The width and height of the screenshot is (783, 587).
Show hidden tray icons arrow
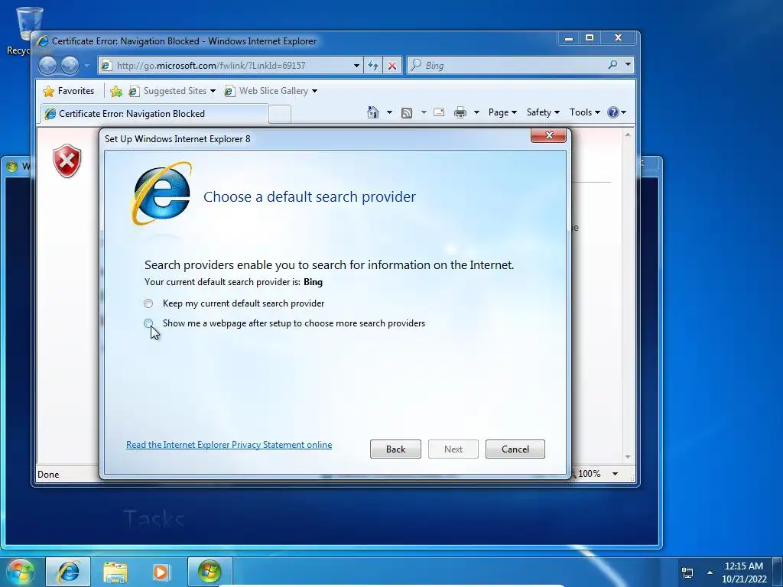pos(710,572)
